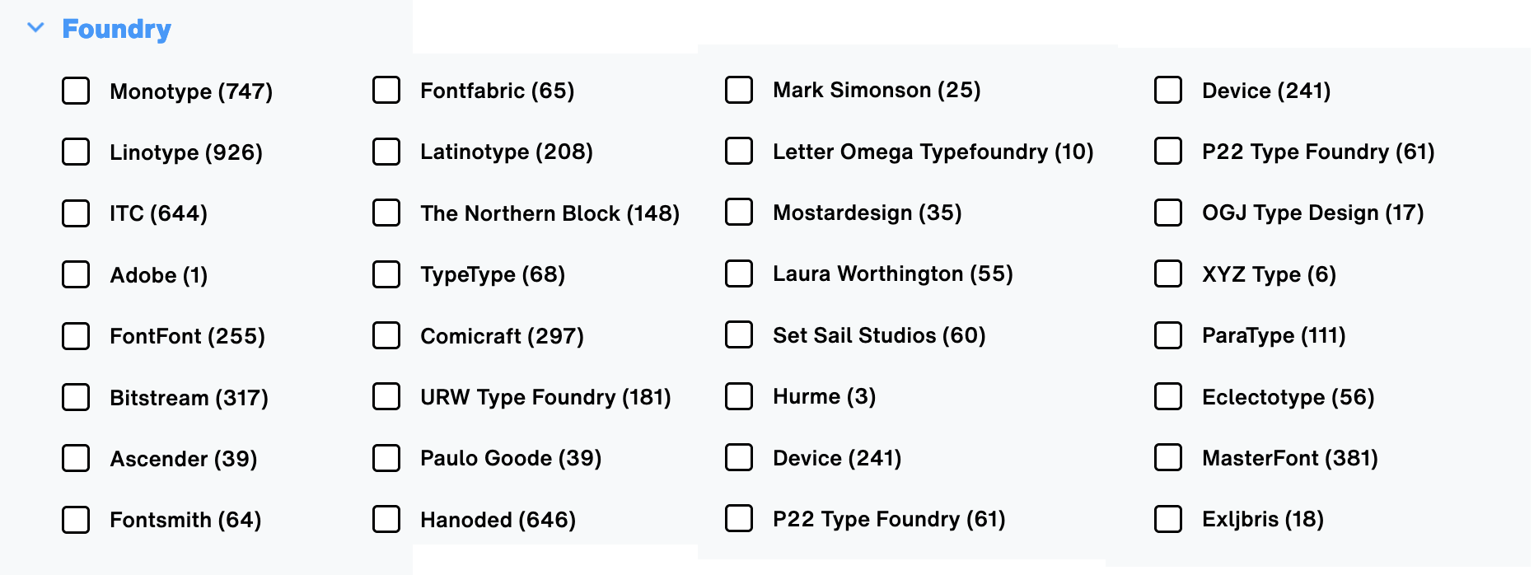Check the Monotype (747) checkbox
Viewport: 1534px width, 575px height.
point(76,91)
